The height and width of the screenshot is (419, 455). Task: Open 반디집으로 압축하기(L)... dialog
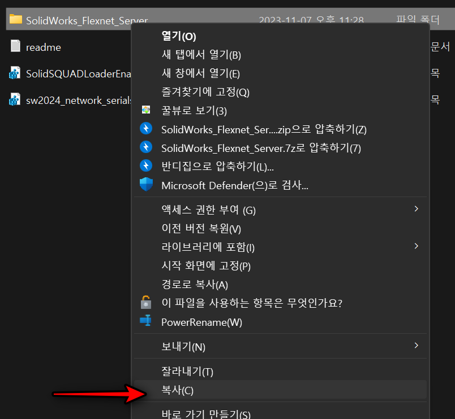point(280,167)
